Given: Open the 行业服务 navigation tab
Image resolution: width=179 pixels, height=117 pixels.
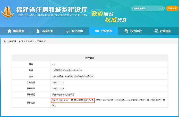Looking at the screenshot, I should (163, 31).
